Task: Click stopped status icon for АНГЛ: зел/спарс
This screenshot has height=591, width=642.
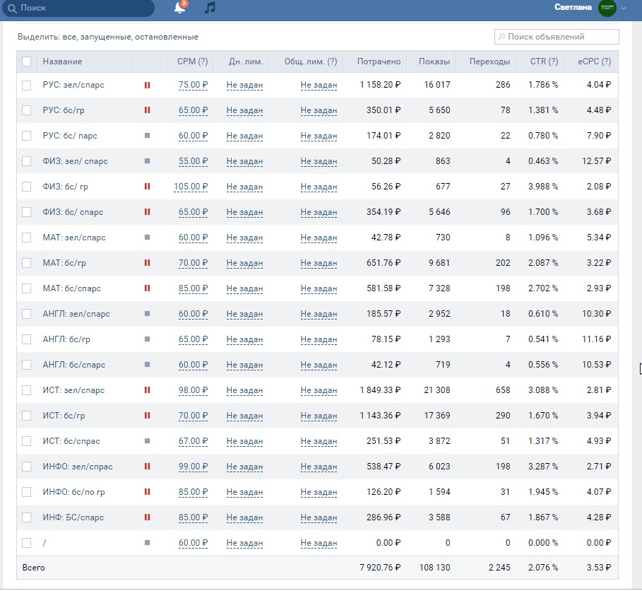Action: point(147,314)
